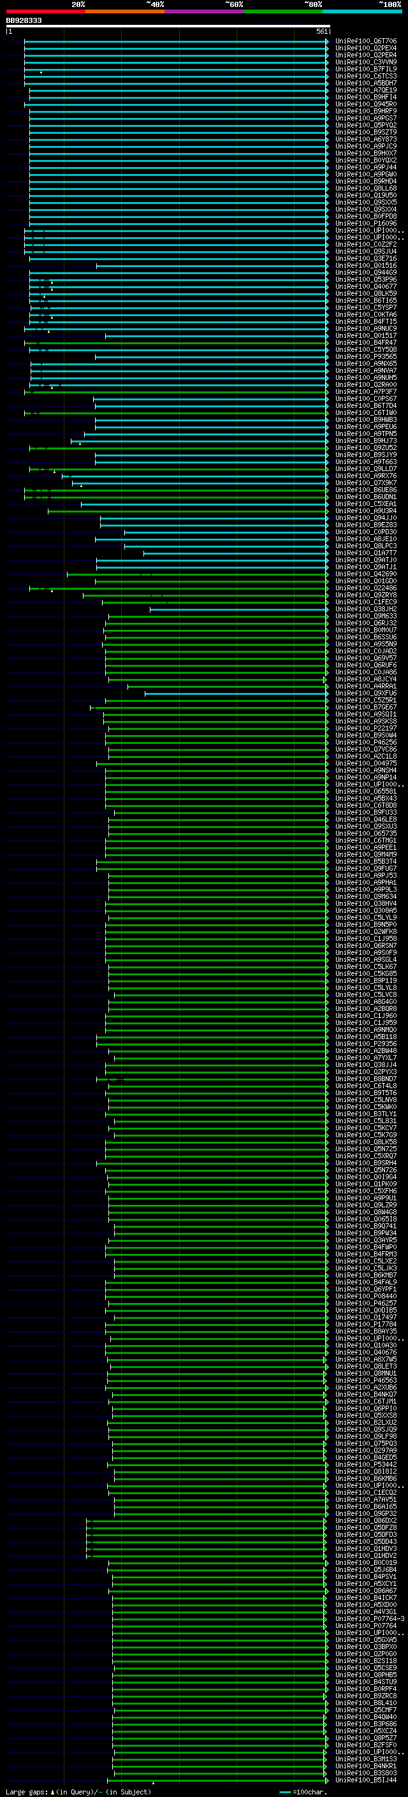Select hit label UniRef100_B0FPD8
408x1797 pixels.
[x=365, y=216]
